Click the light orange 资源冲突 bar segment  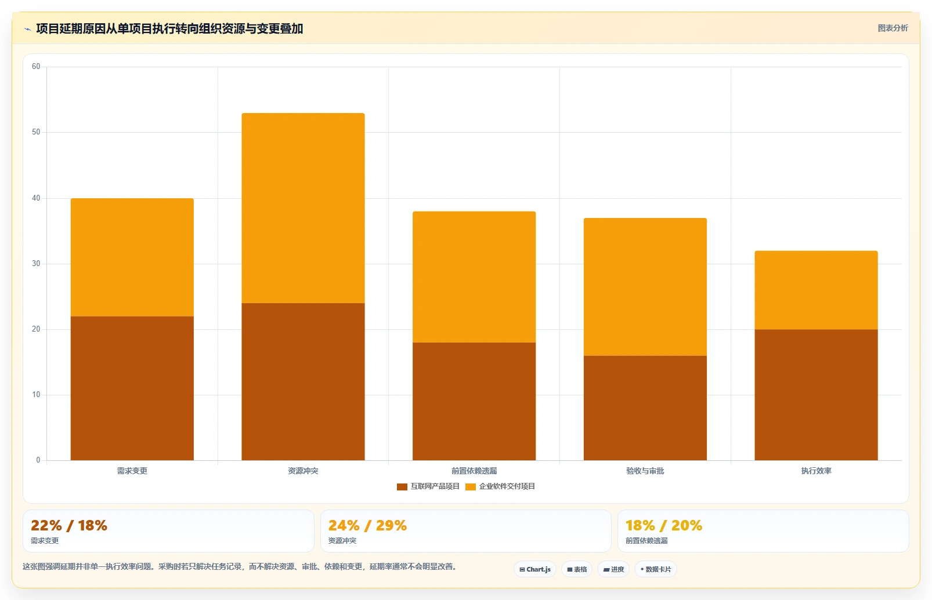(x=303, y=208)
